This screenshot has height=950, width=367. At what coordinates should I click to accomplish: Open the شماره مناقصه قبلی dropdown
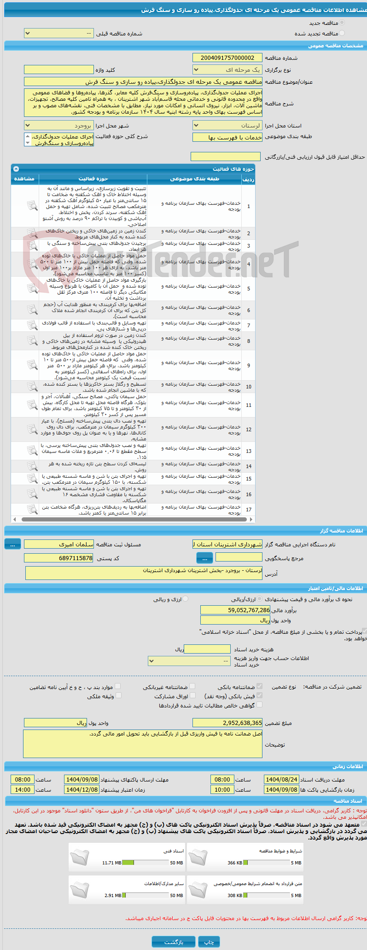pos(58,34)
